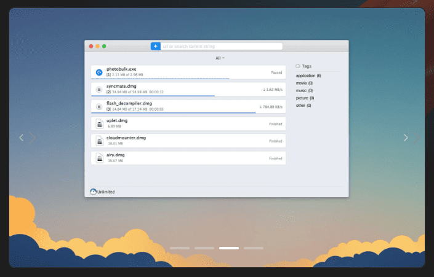Viewport: 434px width, 277px height.
Task: Select the airy.dmg file name
Action: [115, 155]
